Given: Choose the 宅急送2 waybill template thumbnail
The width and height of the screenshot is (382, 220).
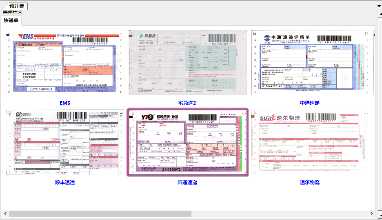Looking at the screenshot, I should (x=188, y=62).
